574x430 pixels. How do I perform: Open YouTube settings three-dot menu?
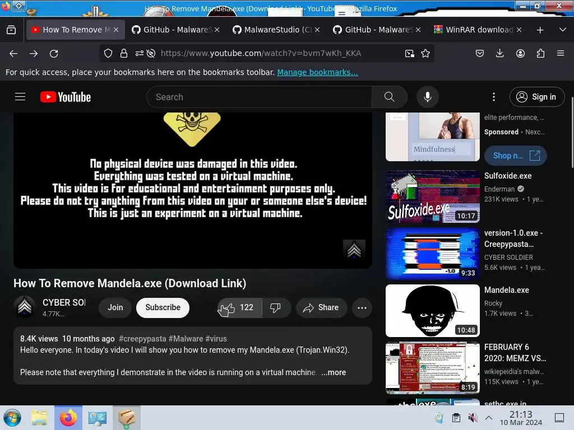[494, 97]
